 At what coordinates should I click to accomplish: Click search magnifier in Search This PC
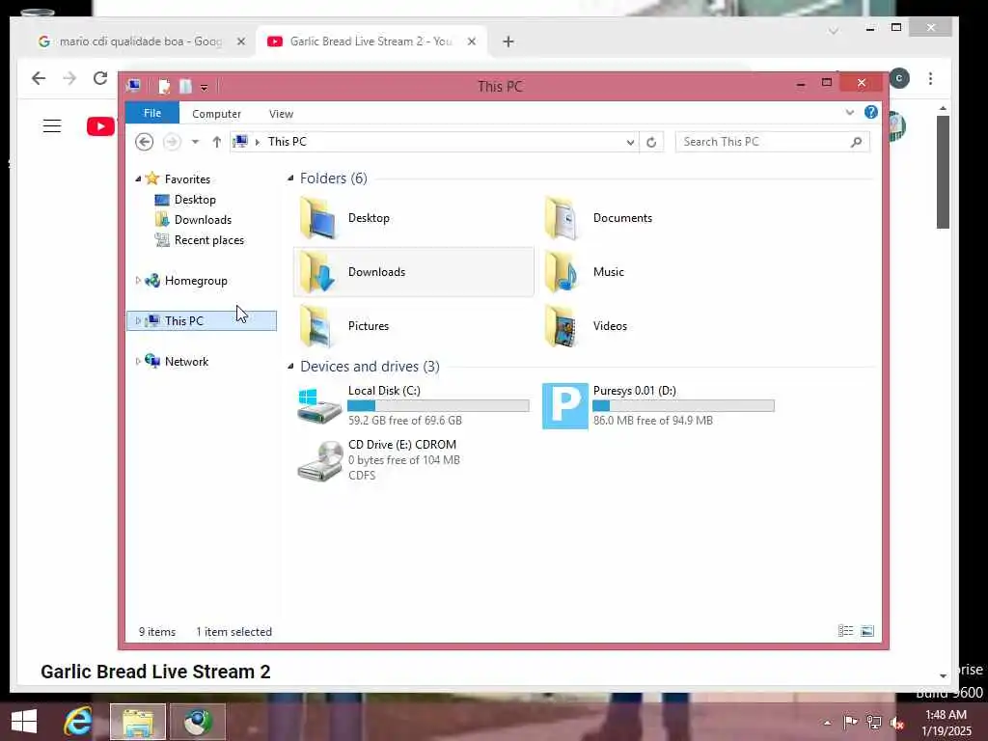point(856,142)
